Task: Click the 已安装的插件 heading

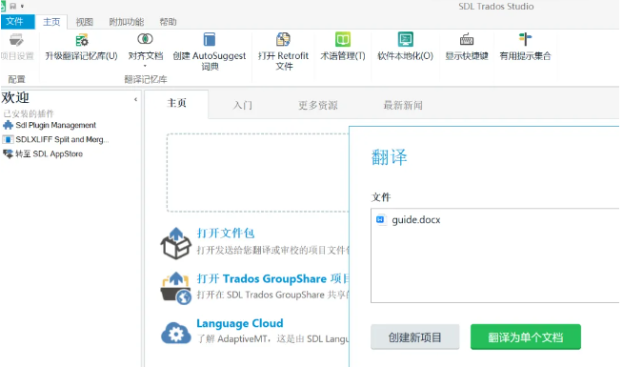Action: click(x=29, y=113)
